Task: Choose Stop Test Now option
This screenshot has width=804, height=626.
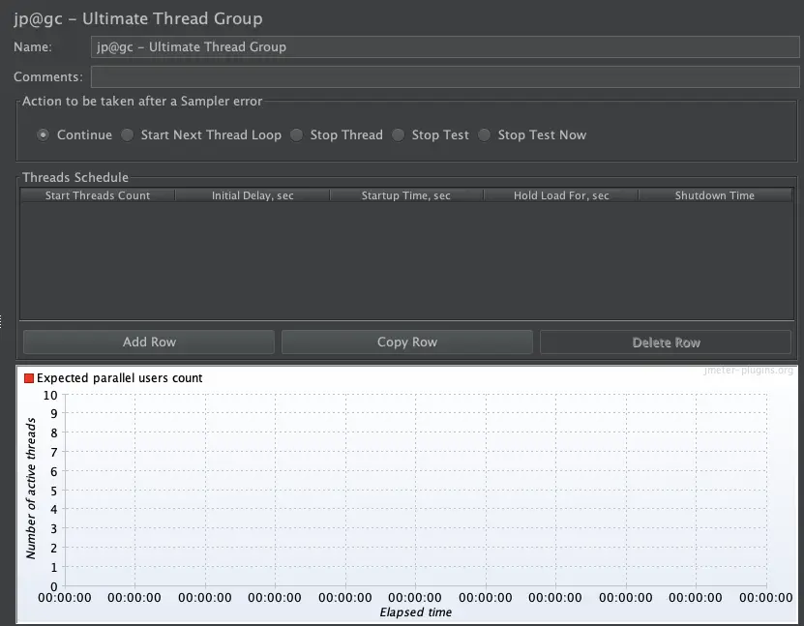Action: tap(484, 134)
